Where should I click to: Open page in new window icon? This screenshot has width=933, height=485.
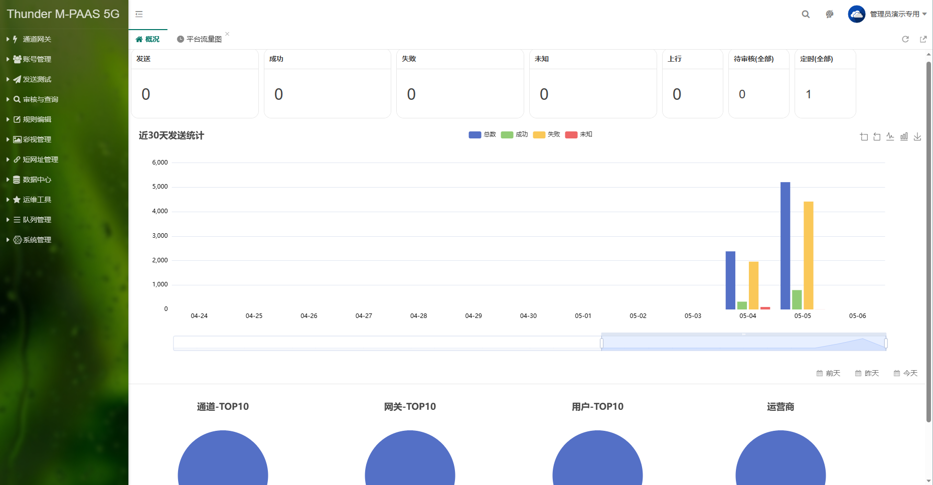[x=923, y=39]
